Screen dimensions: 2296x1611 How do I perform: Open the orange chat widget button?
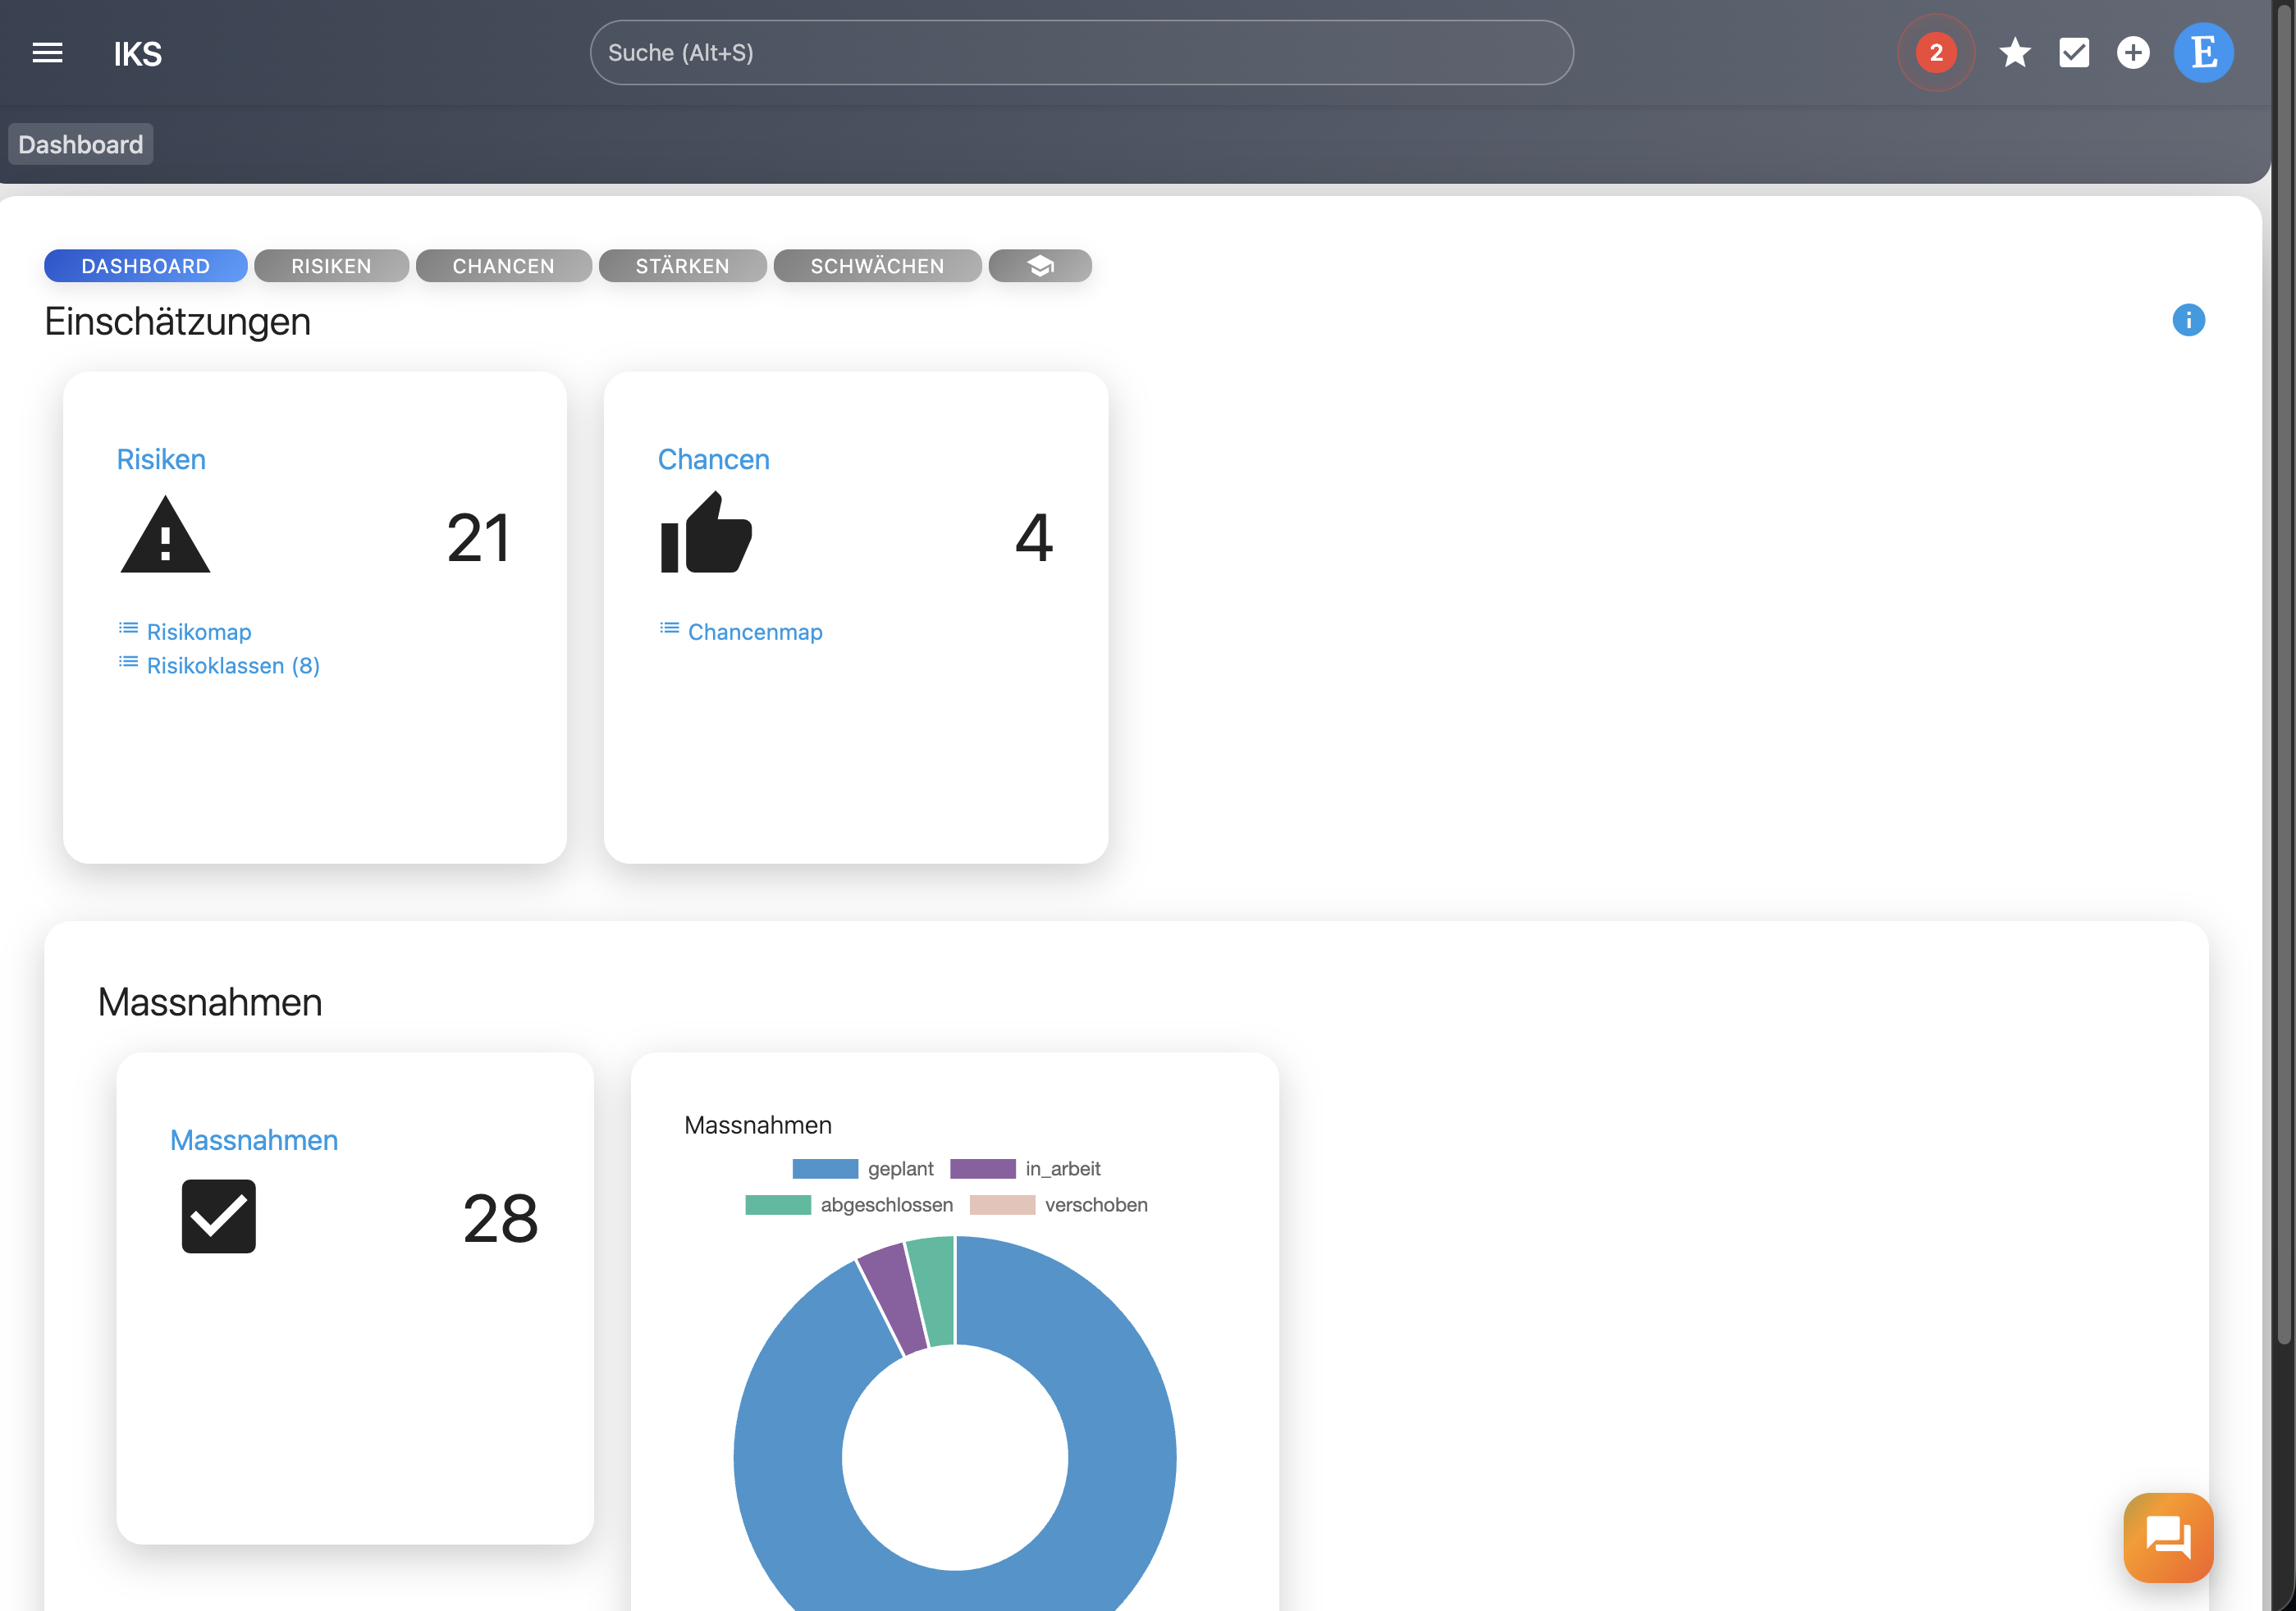2167,1536
